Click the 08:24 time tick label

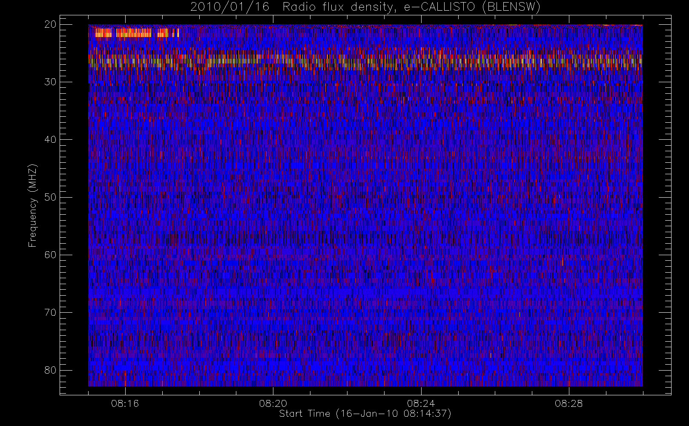[421, 403]
